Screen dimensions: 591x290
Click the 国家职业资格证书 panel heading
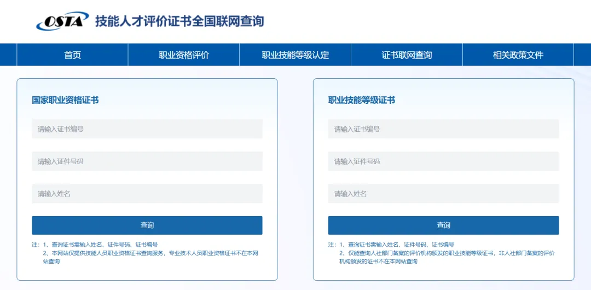[65, 100]
